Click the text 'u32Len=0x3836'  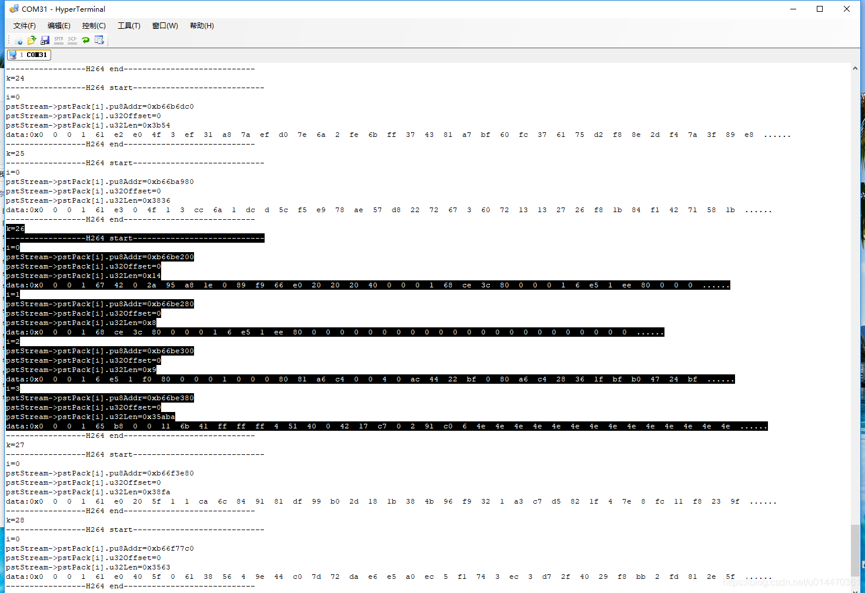point(140,200)
